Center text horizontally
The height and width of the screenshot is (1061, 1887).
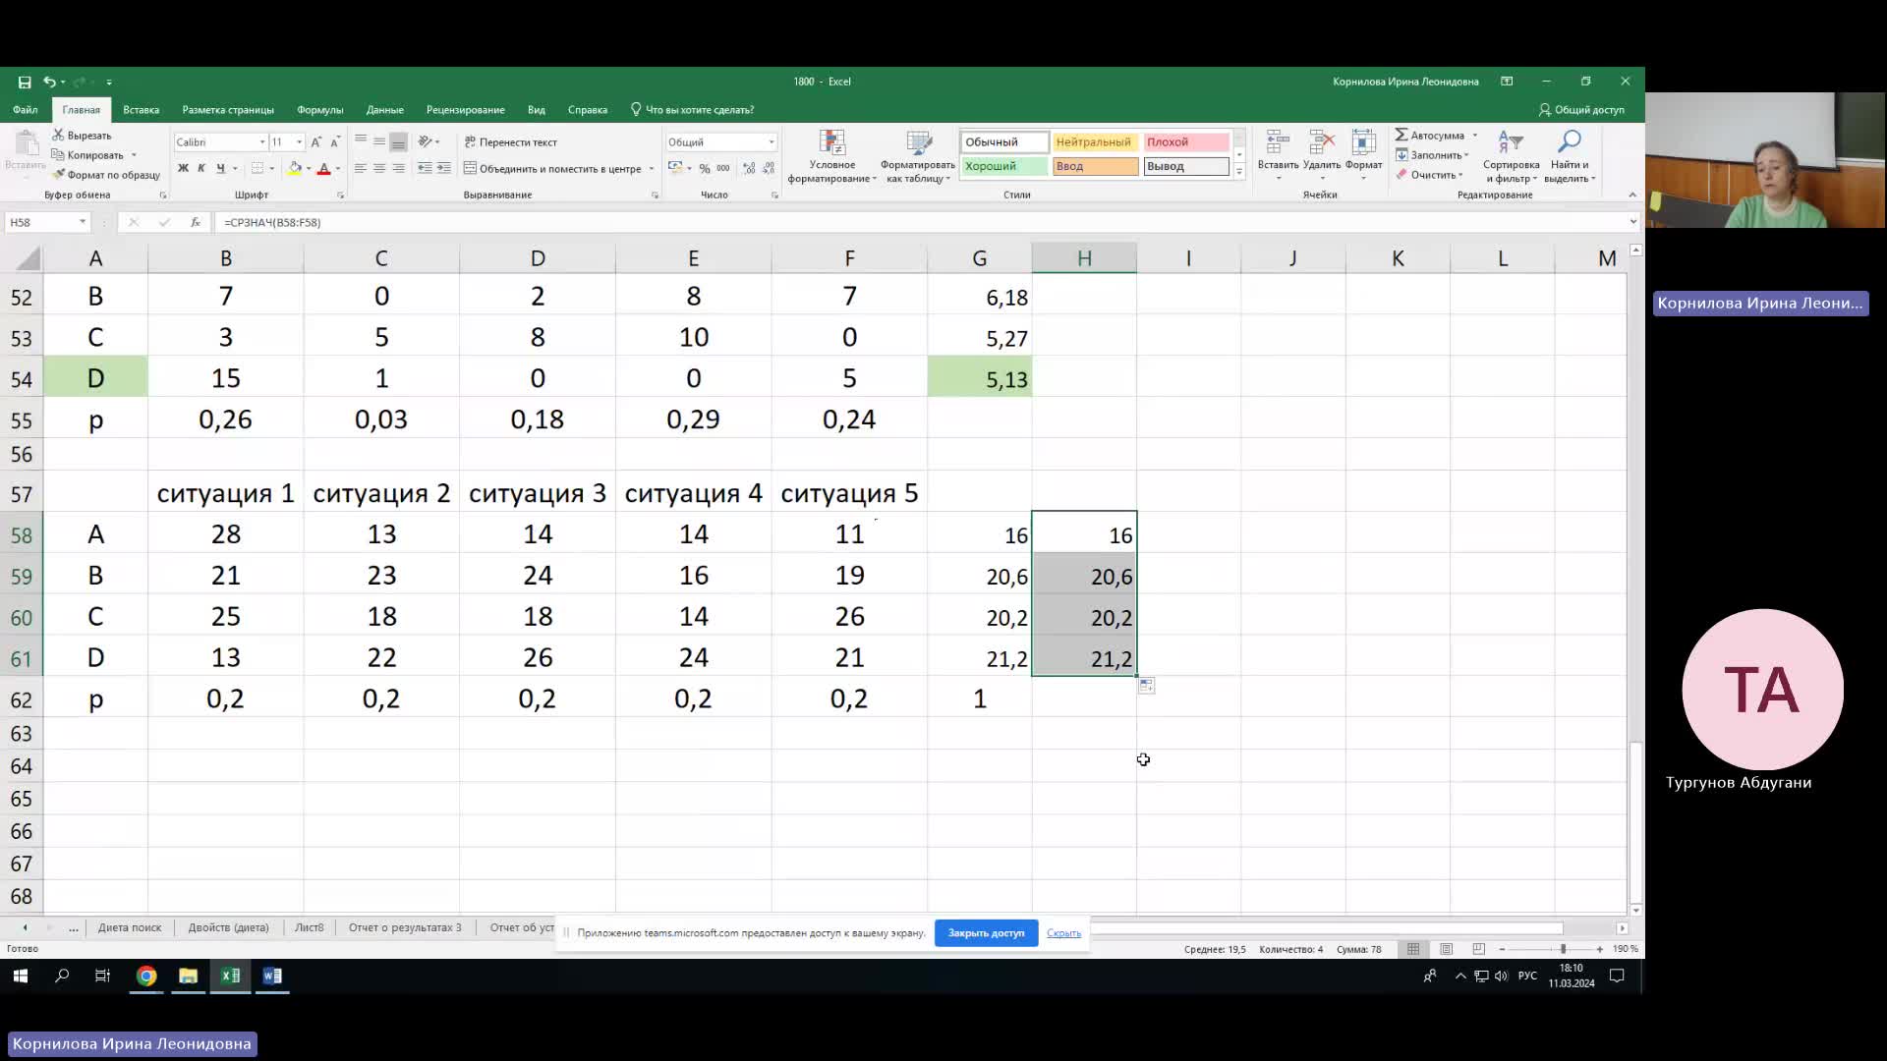pos(379,169)
